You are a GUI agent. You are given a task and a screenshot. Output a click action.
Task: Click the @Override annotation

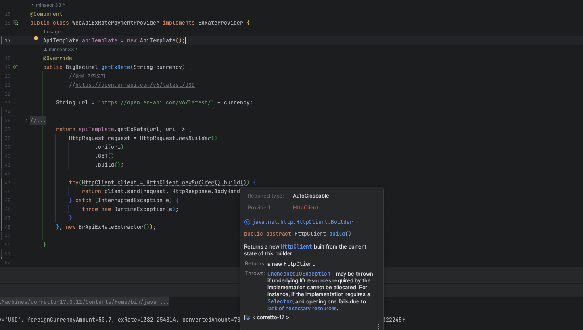click(58, 58)
